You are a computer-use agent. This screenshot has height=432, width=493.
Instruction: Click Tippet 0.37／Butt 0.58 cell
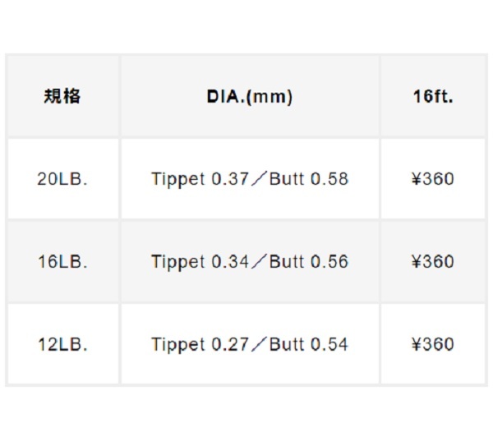(x=250, y=179)
